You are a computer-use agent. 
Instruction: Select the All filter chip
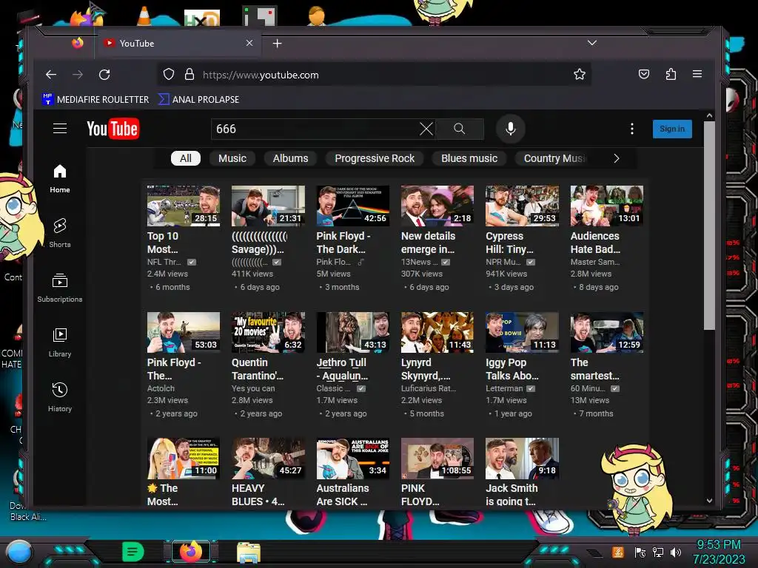(186, 158)
